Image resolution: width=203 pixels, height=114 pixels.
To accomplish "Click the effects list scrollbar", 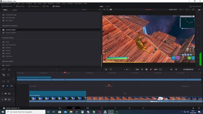I will (x=101, y=61).
